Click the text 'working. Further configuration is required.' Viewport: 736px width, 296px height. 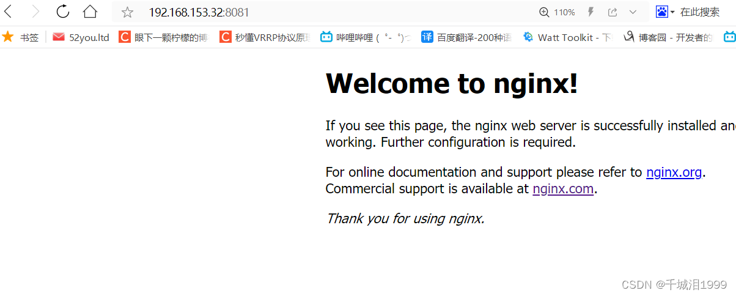point(451,142)
